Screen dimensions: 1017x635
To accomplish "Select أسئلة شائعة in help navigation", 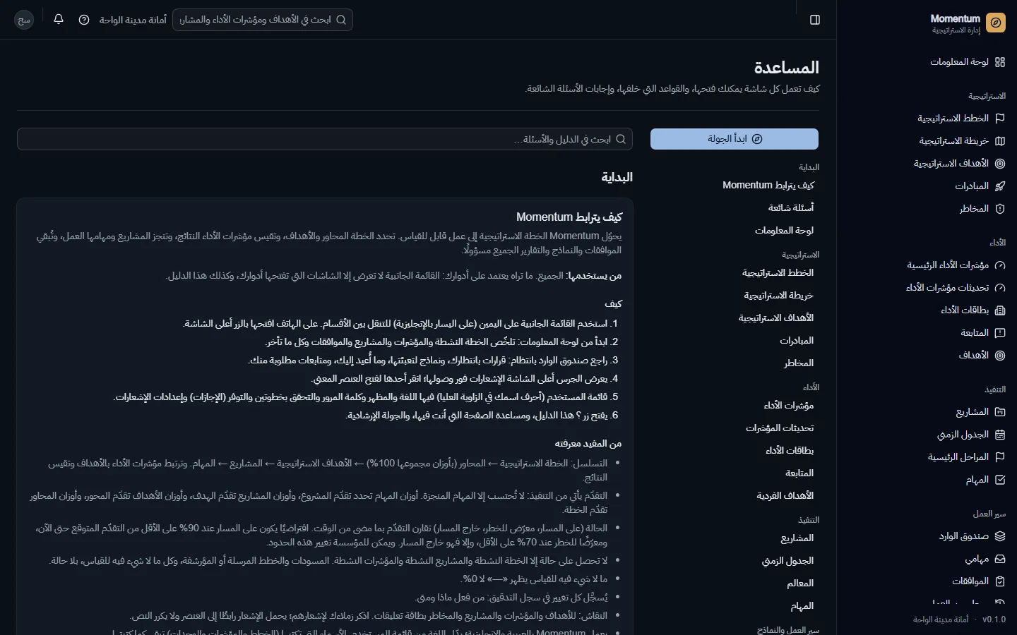I will point(791,207).
